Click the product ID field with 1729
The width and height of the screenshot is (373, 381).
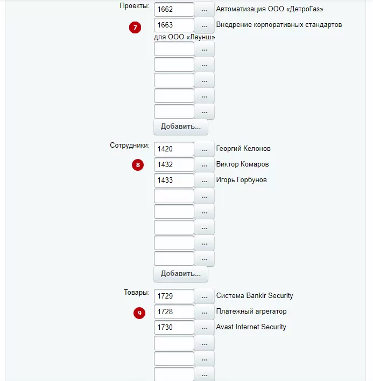point(174,296)
